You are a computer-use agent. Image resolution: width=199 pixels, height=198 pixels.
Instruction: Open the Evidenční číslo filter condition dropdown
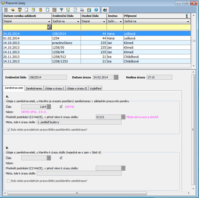tap(78, 22)
